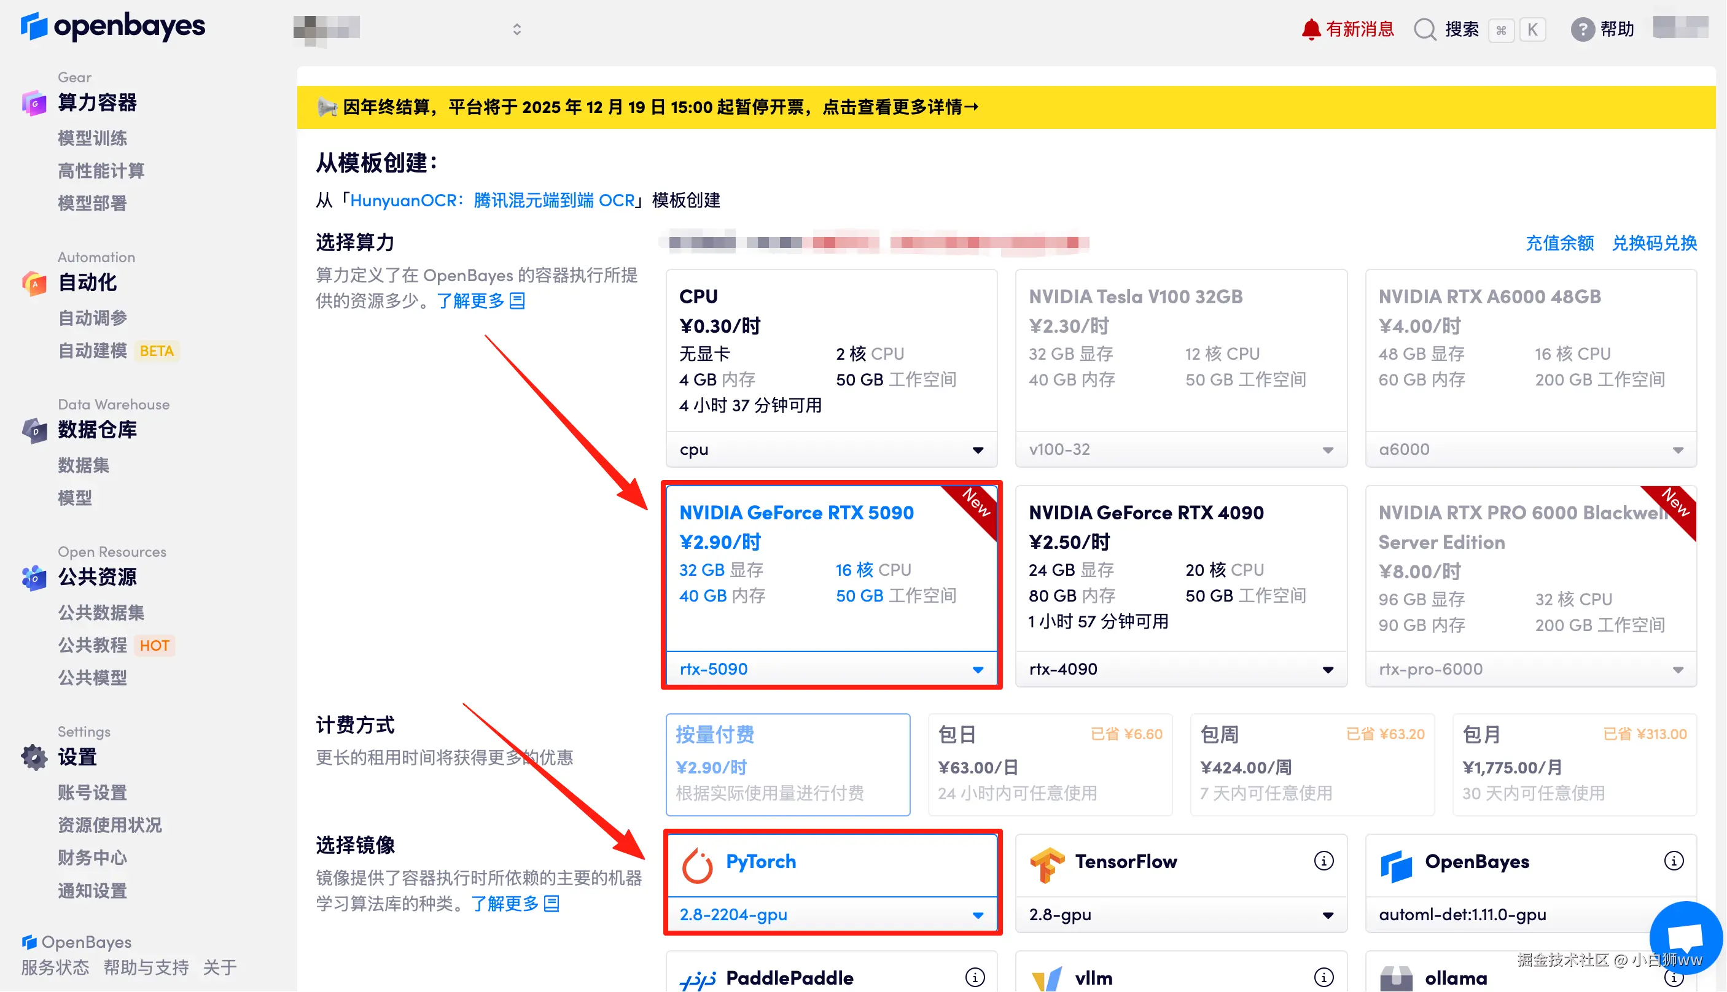This screenshot has height=992, width=1727.
Task: Open 公共教程 in the sidebar
Action: click(x=92, y=645)
